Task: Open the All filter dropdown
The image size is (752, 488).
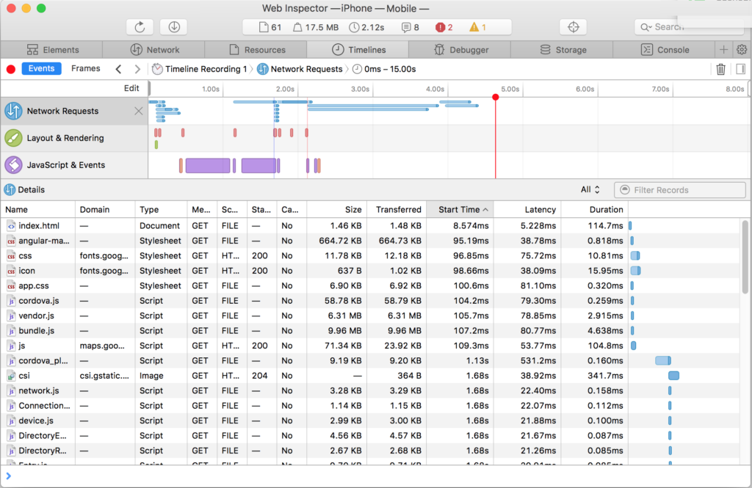Action: [x=590, y=189]
